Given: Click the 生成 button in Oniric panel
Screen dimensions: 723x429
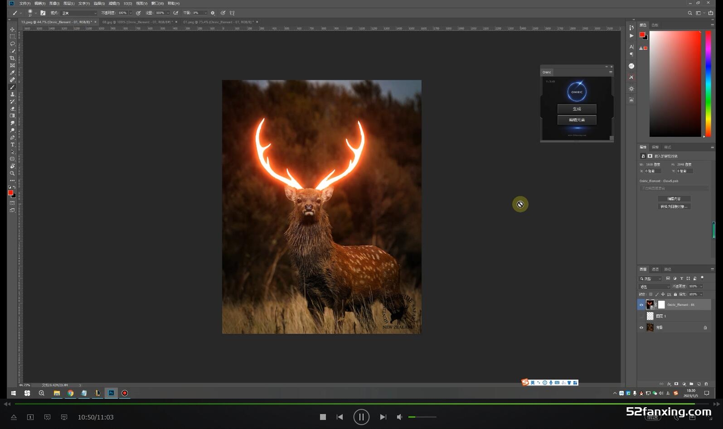Looking at the screenshot, I should click(x=577, y=109).
